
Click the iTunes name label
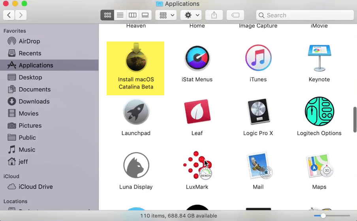pos(258,79)
